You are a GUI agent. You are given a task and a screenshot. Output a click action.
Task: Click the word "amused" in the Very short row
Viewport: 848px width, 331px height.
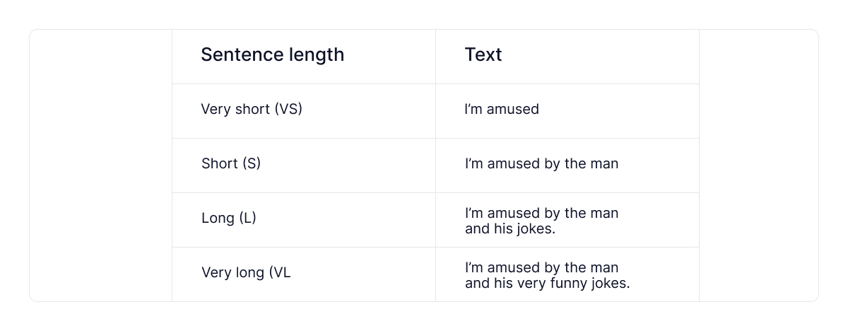point(513,110)
